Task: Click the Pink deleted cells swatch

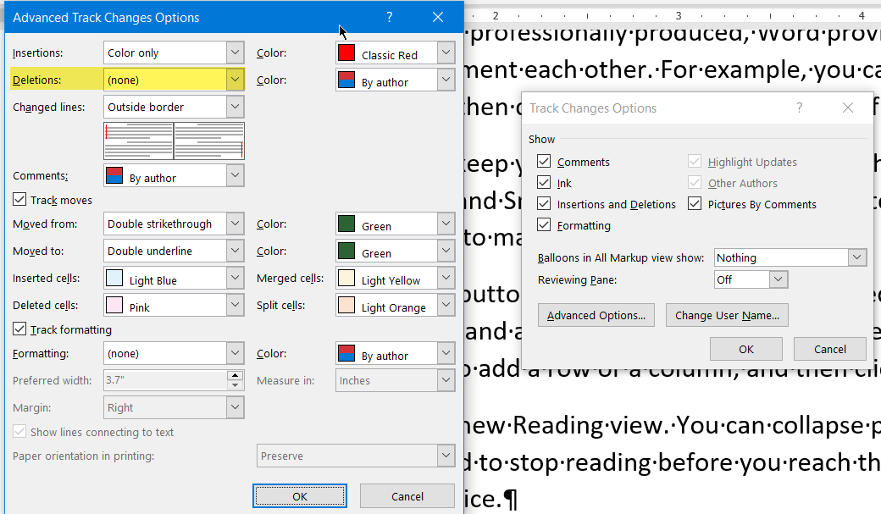Action: 114,305
